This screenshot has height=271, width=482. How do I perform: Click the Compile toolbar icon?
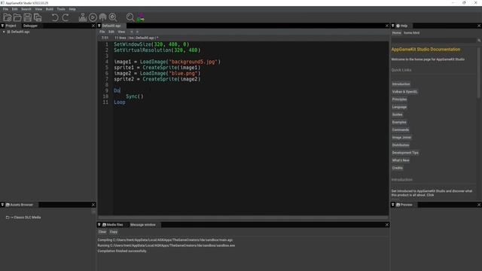(x=83, y=17)
